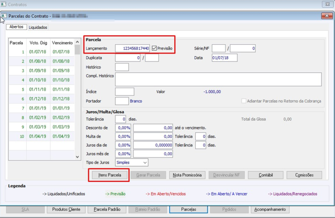The image size is (335, 218).
Task: Click the Juros dia de percentage field
Action: pos(123,145)
